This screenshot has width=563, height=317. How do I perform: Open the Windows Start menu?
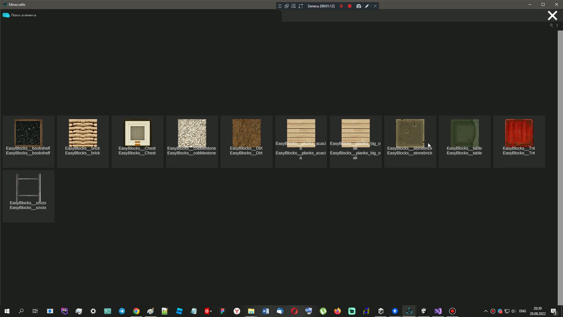(x=7, y=311)
